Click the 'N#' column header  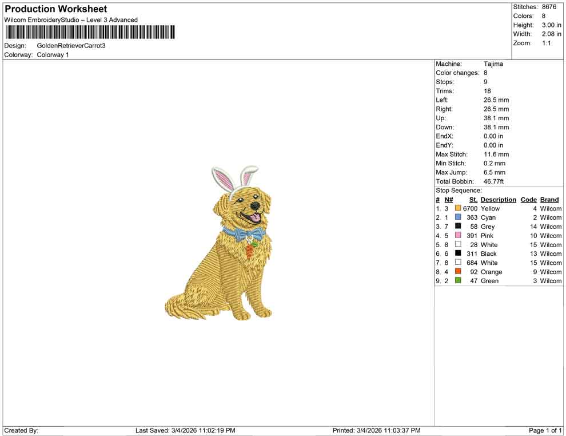pyautogui.click(x=449, y=199)
